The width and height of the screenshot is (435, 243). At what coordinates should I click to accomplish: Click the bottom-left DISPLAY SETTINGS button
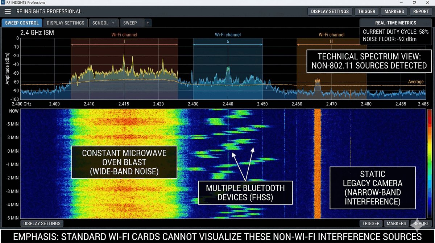coord(42,223)
